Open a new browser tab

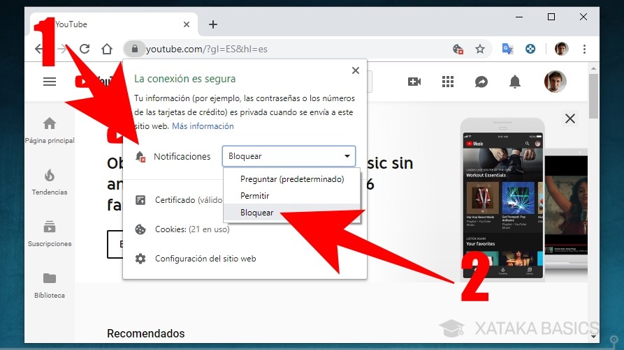coord(213,24)
